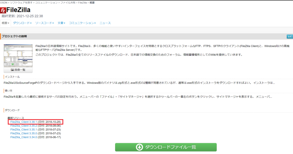Expand the ソースコード menu

[44, 23]
